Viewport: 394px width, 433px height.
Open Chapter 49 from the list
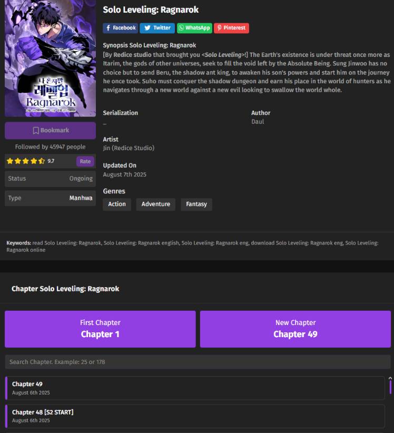pos(195,388)
